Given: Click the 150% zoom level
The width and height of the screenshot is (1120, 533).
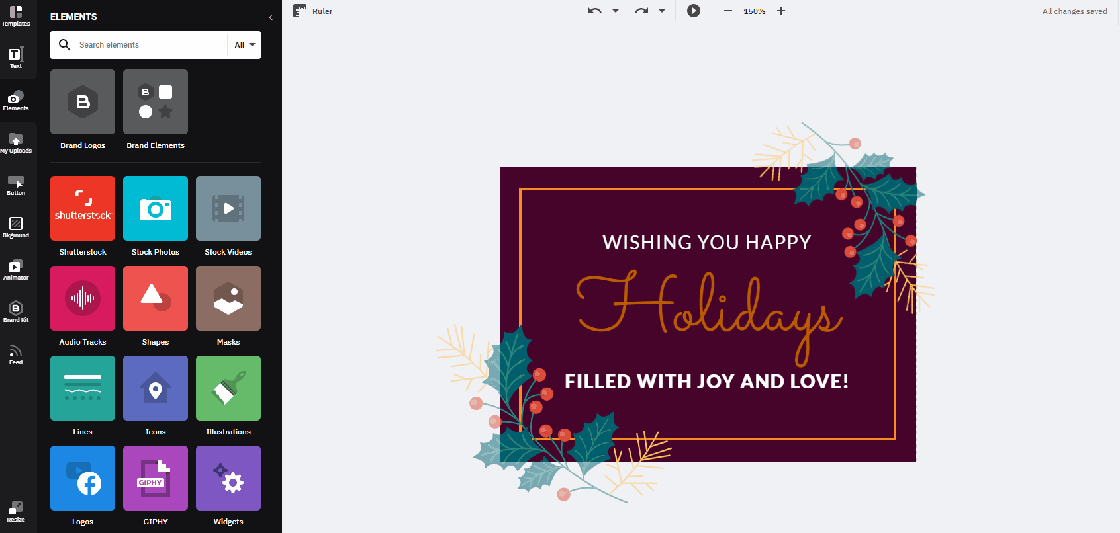Looking at the screenshot, I should [754, 11].
